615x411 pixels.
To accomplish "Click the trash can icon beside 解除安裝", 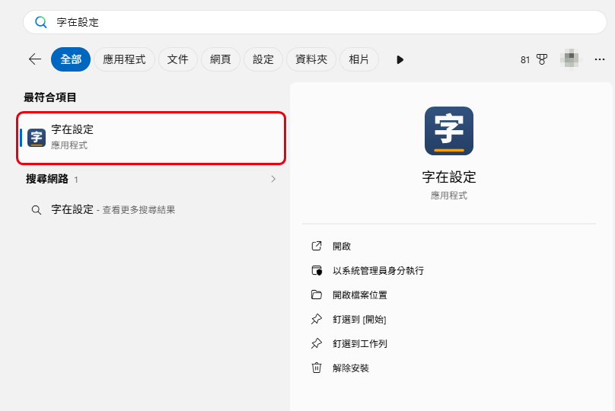I will (x=317, y=368).
